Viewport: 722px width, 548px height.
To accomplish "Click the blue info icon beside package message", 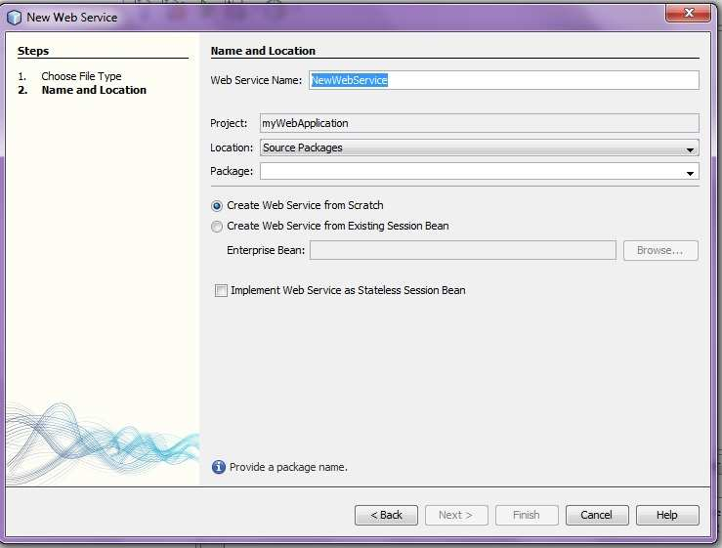I will [x=218, y=467].
